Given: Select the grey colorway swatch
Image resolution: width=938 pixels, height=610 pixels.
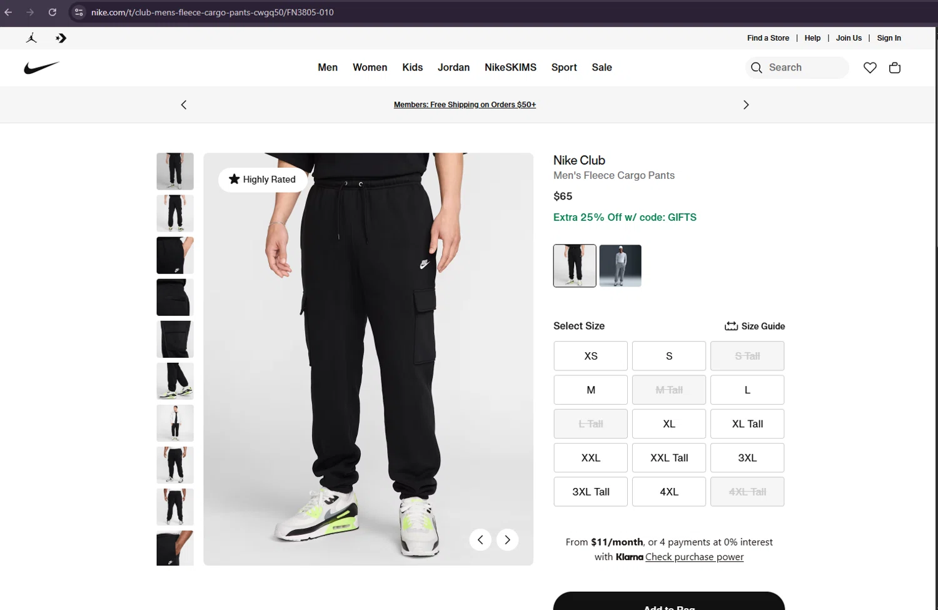Looking at the screenshot, I should pyautogui.click(x=620, y=266).
